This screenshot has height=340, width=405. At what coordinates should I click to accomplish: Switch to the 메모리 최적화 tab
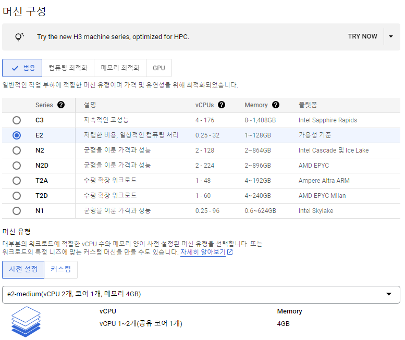coord(120,68)
